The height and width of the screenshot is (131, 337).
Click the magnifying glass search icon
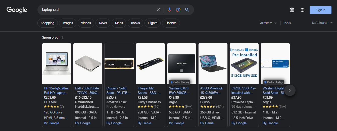click(x=187, y=10)
